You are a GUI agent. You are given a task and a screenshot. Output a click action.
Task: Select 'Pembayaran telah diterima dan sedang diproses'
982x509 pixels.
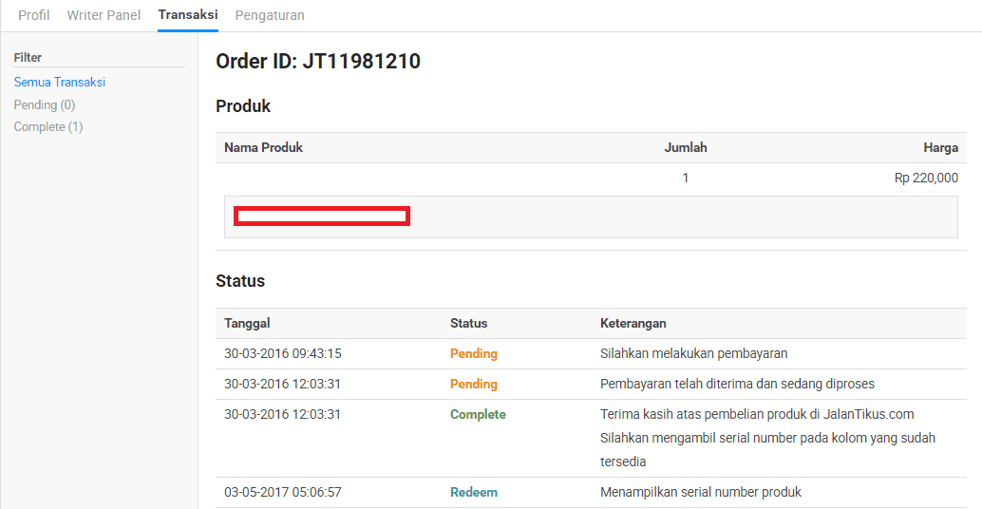click(x=737, y=384)
